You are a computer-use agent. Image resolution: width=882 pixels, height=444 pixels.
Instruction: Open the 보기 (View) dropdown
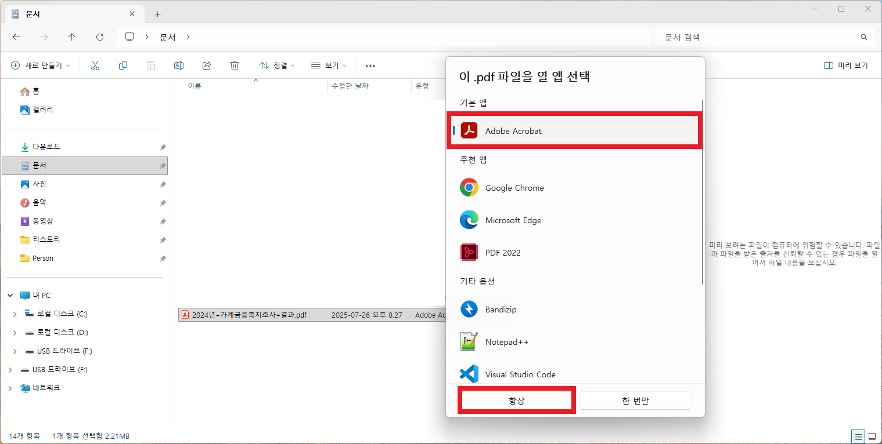(x=329, y=65)
